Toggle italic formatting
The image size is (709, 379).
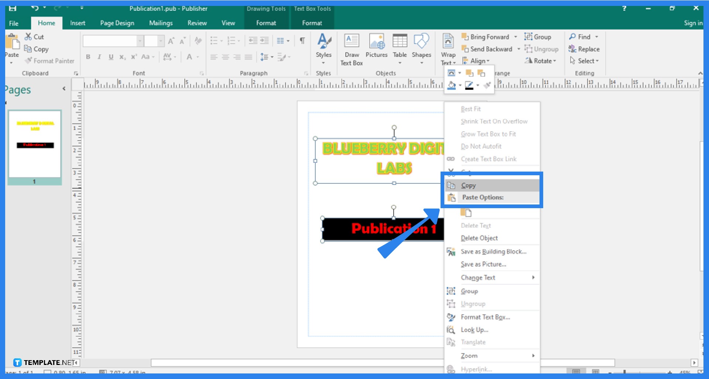99,57
